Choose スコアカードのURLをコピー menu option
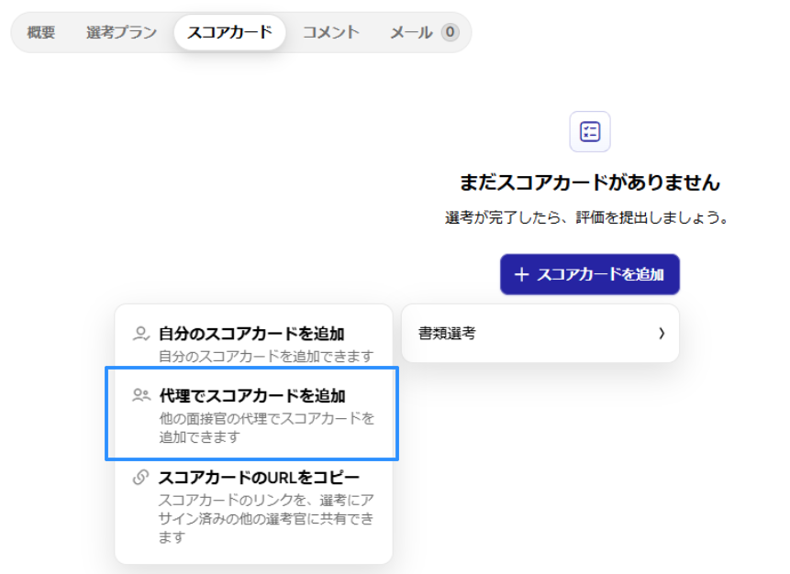The width and height of the screenshot is (790, 574). click(259, 478)
